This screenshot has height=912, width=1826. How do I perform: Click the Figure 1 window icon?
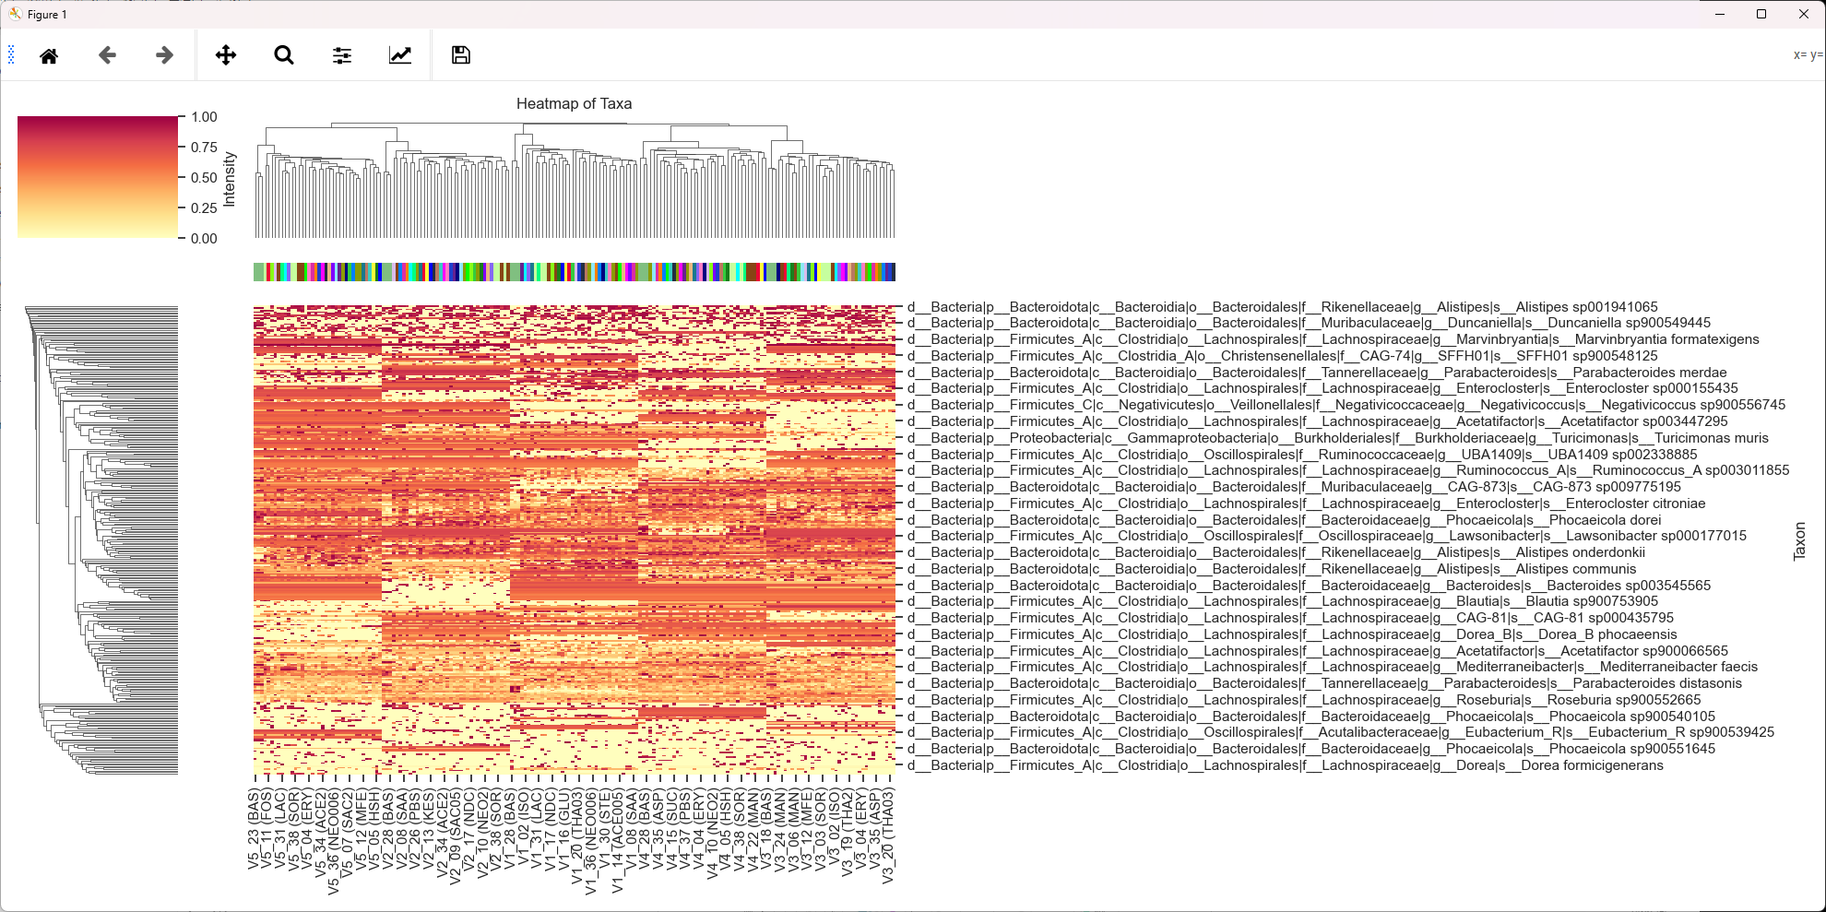pos(16,14)
